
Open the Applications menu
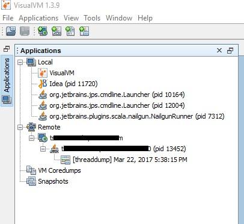[38, 18]
